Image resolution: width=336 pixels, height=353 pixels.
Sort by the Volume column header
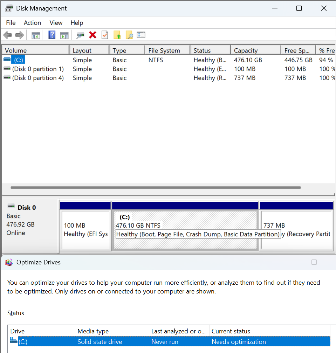[35, 50]
